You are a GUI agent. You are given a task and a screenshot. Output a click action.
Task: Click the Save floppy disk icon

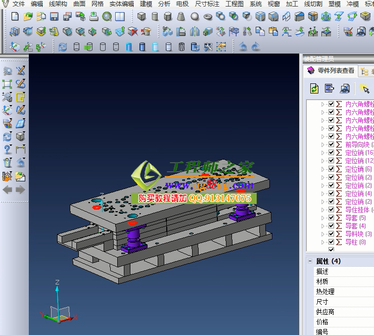[x=55, y=17]
